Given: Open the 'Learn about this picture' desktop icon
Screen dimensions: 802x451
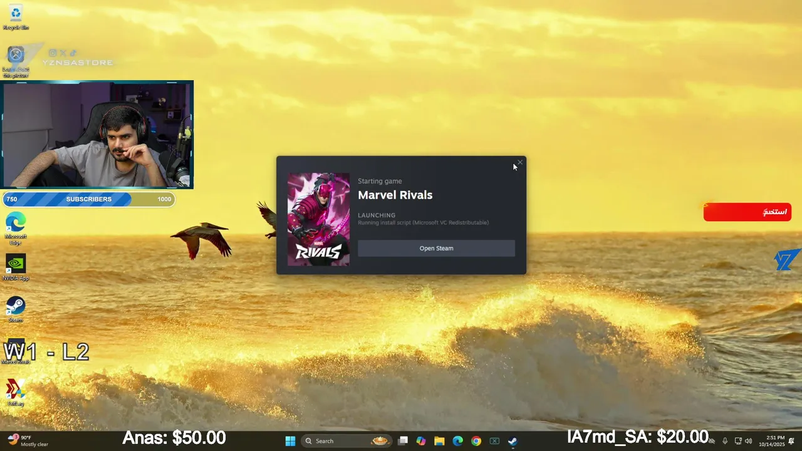Looking at the screenshot, I should (x=16, y=61).
